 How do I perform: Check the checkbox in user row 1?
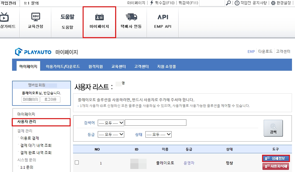(77, 162)
